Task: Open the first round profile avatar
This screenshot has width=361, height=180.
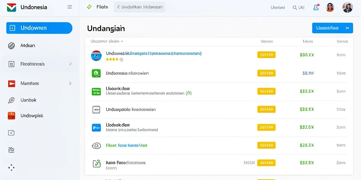Action: (330, 7)
